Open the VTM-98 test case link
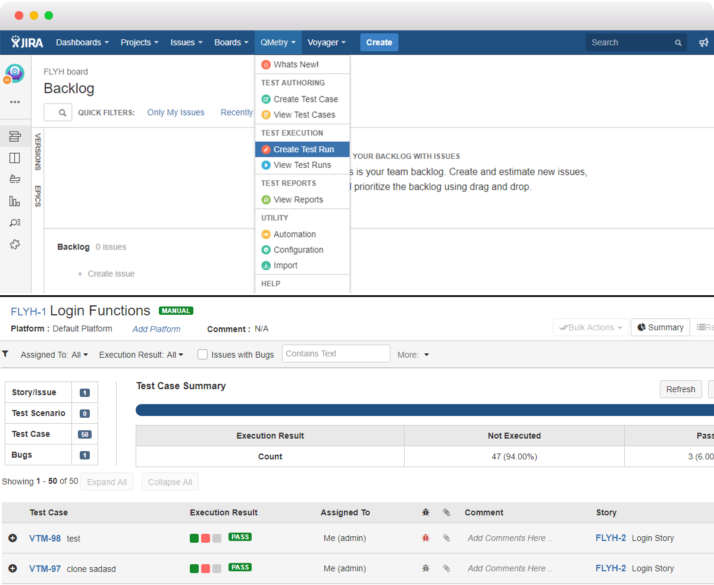 (x=45, y=538)
